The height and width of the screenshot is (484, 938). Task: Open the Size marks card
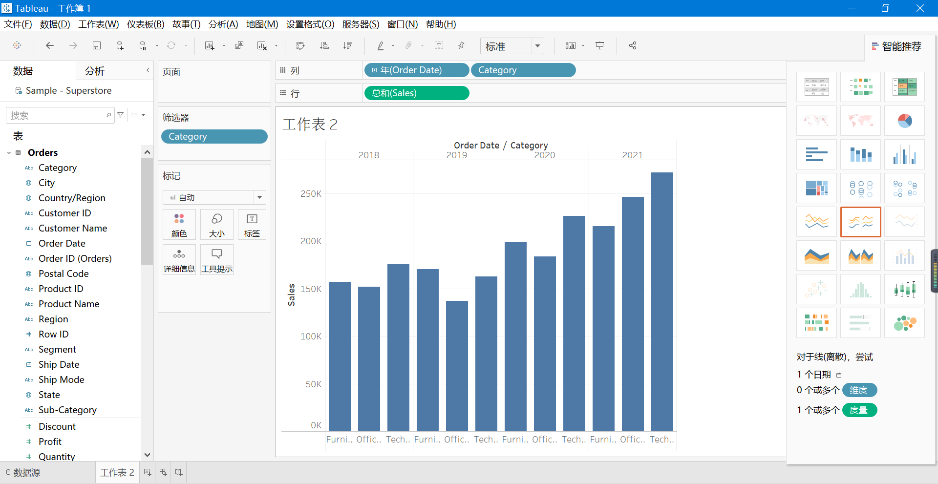tap(217, 225)
